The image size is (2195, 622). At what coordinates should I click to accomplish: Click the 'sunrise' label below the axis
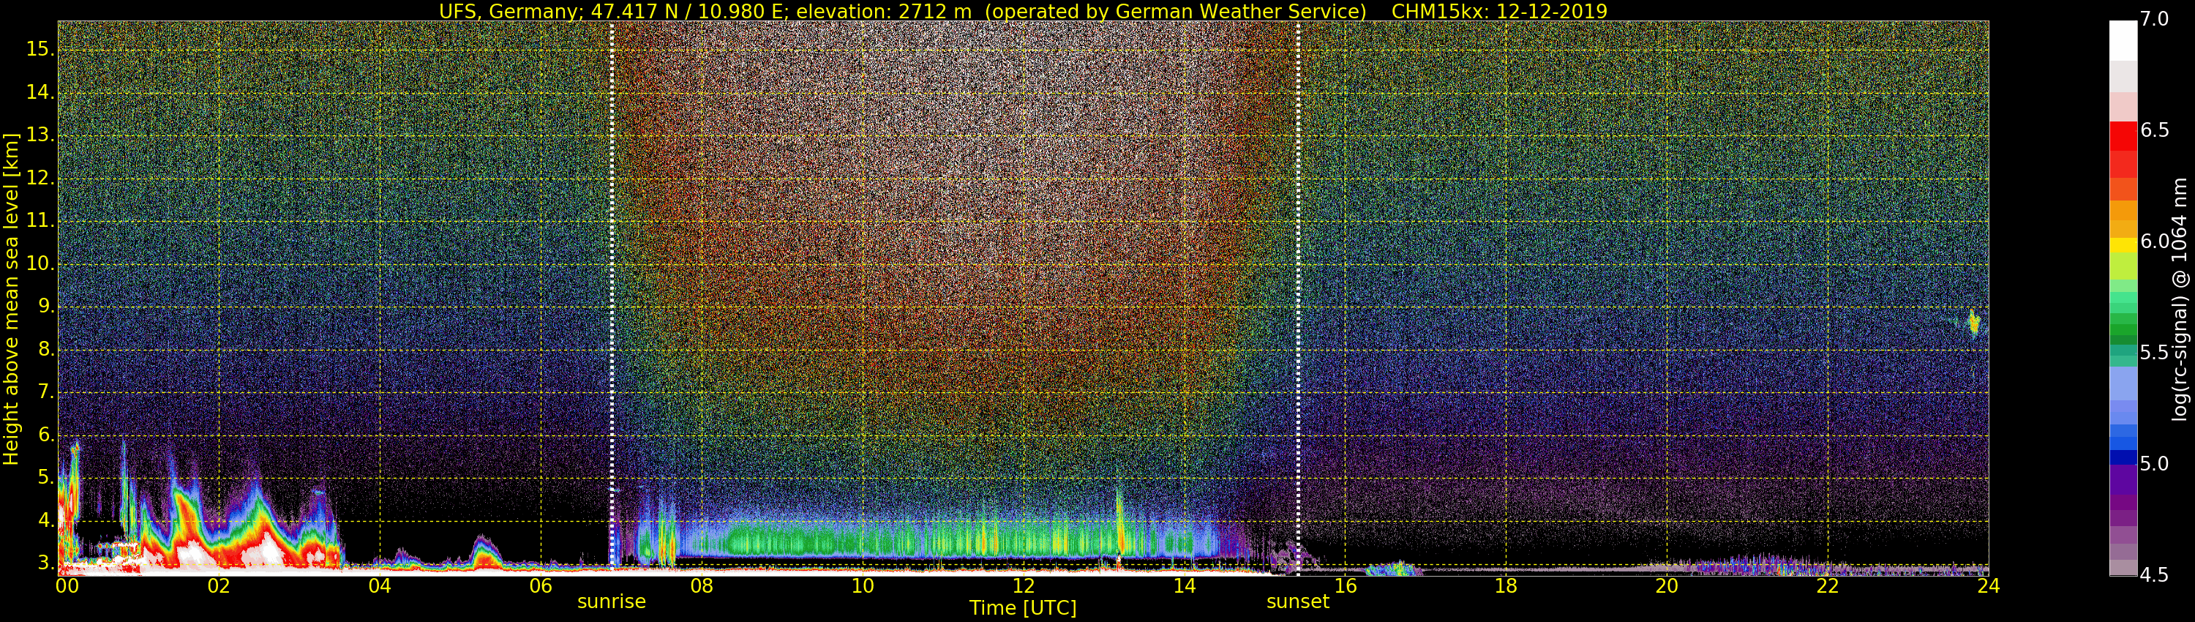(x=611, y=602)
